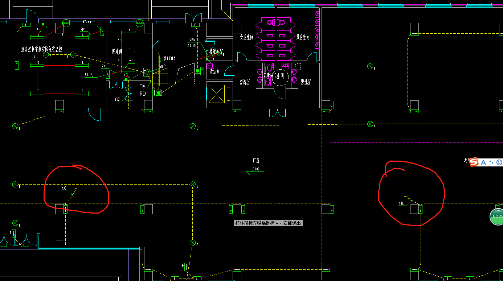Image resolution: width=503 pixels, height=281 pixels.
Task: Click the green 50% floating accelerator ball
Action: (x=496, y=217)
